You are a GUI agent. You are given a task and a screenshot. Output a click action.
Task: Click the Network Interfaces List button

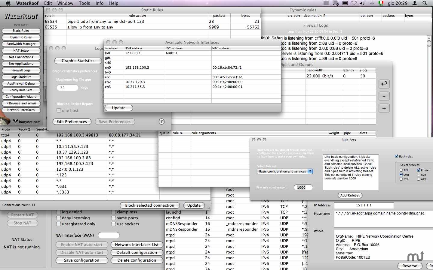137,244
